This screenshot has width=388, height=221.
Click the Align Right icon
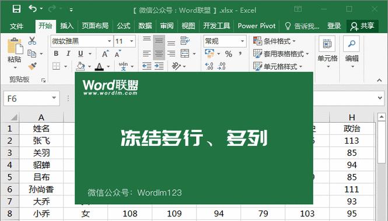[171, 54]
